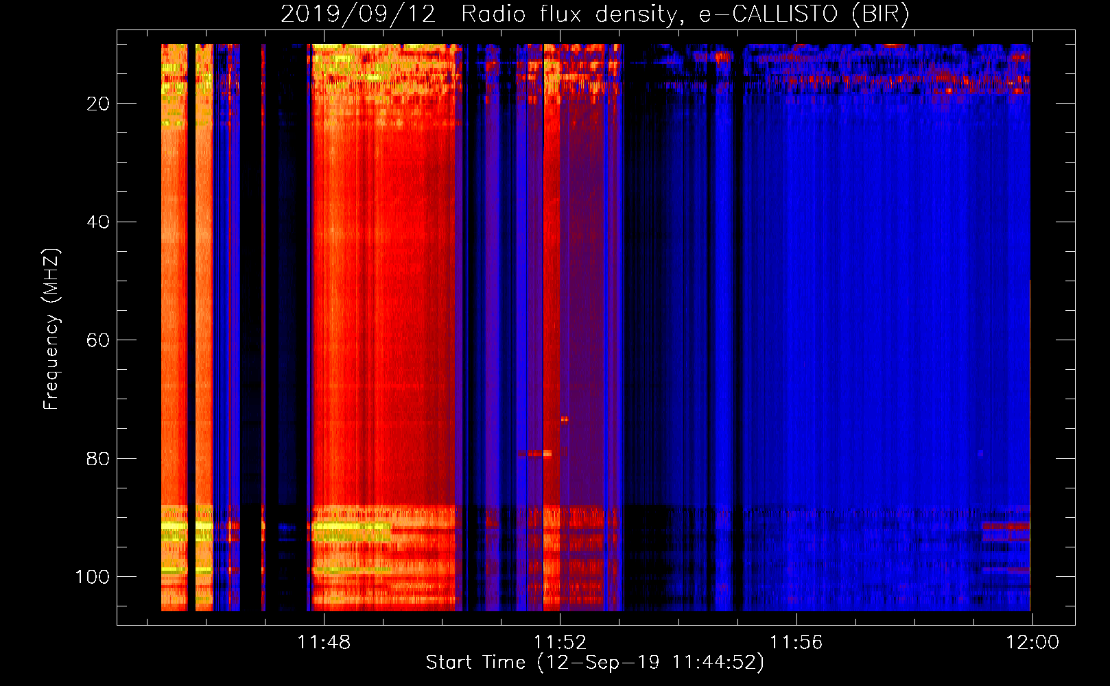Click the "11:52" time tick label
Screen dimensions: 1110x686
(x=560, y=643)
